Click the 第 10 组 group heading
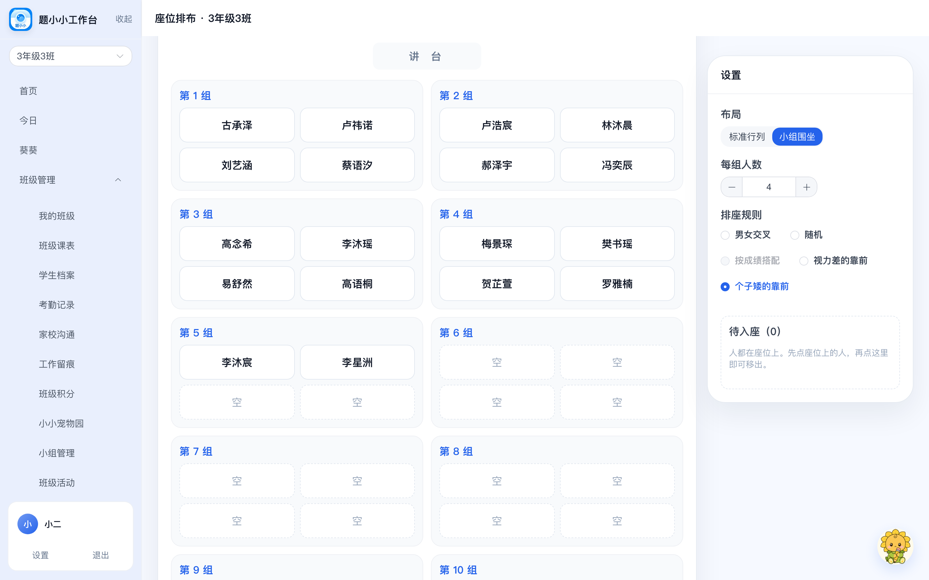The image size is (929, 580). tap(458, 570)
